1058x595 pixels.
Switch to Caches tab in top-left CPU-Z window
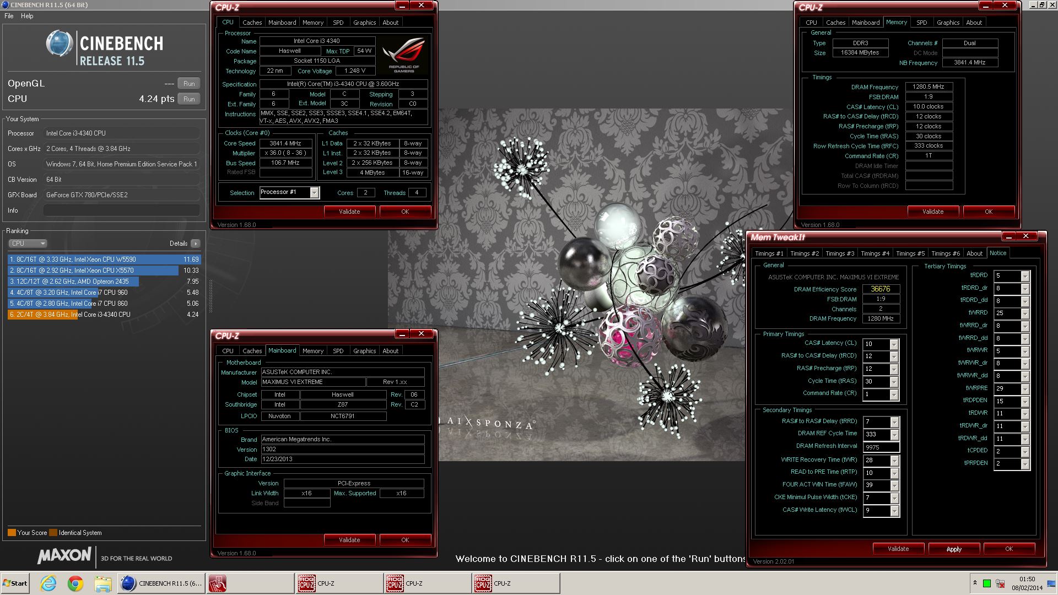click(252, 23)
